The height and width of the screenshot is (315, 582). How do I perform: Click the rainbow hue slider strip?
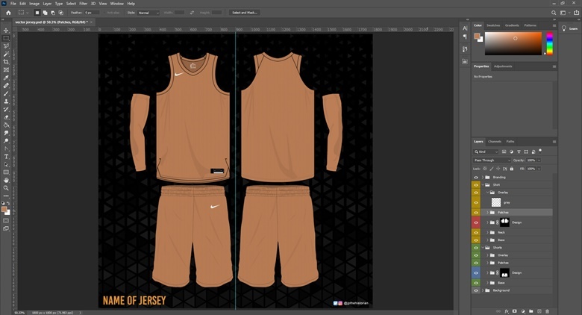click(x=549, y=43)
